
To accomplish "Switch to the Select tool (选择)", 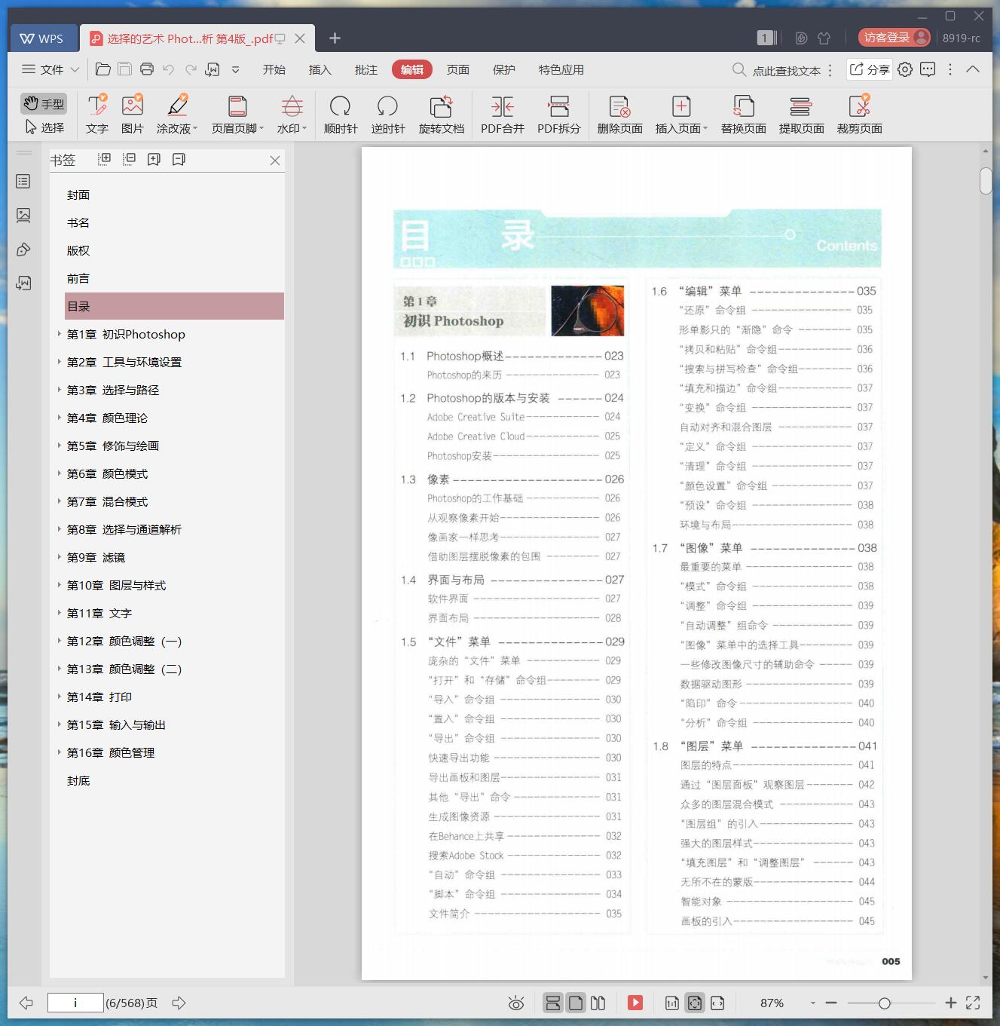I will [x=44, y=127].
